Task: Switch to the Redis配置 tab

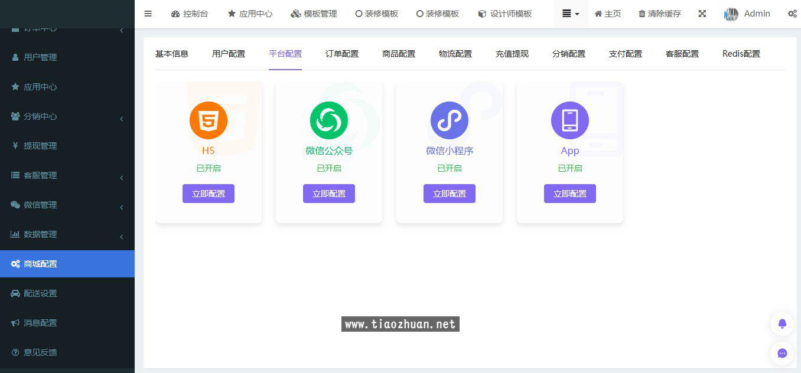Action: 741,54
